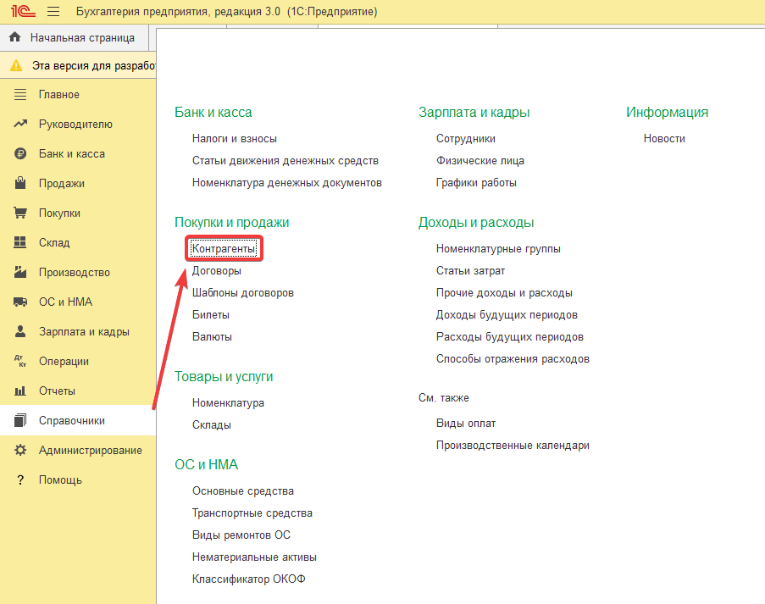Click the Покупки shopping cart icon
This screenshot has width=765, height=604.
[x=20, y=213]
